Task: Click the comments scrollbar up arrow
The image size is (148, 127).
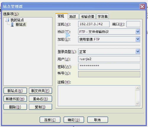Action: (x=138, y=88)
